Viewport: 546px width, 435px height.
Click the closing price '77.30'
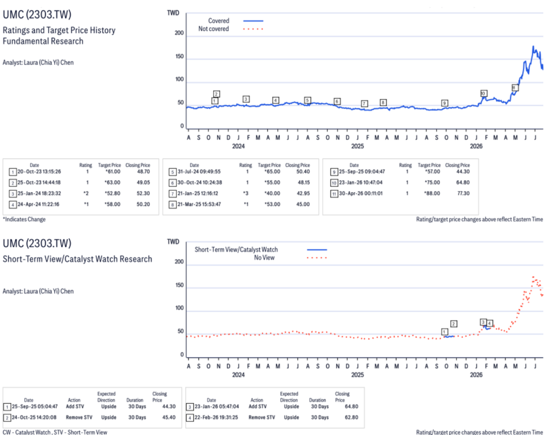click(x=463, y=193)
